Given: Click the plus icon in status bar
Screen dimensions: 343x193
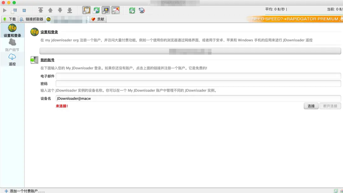Looking at the screenshot, I should click(6, 191).
